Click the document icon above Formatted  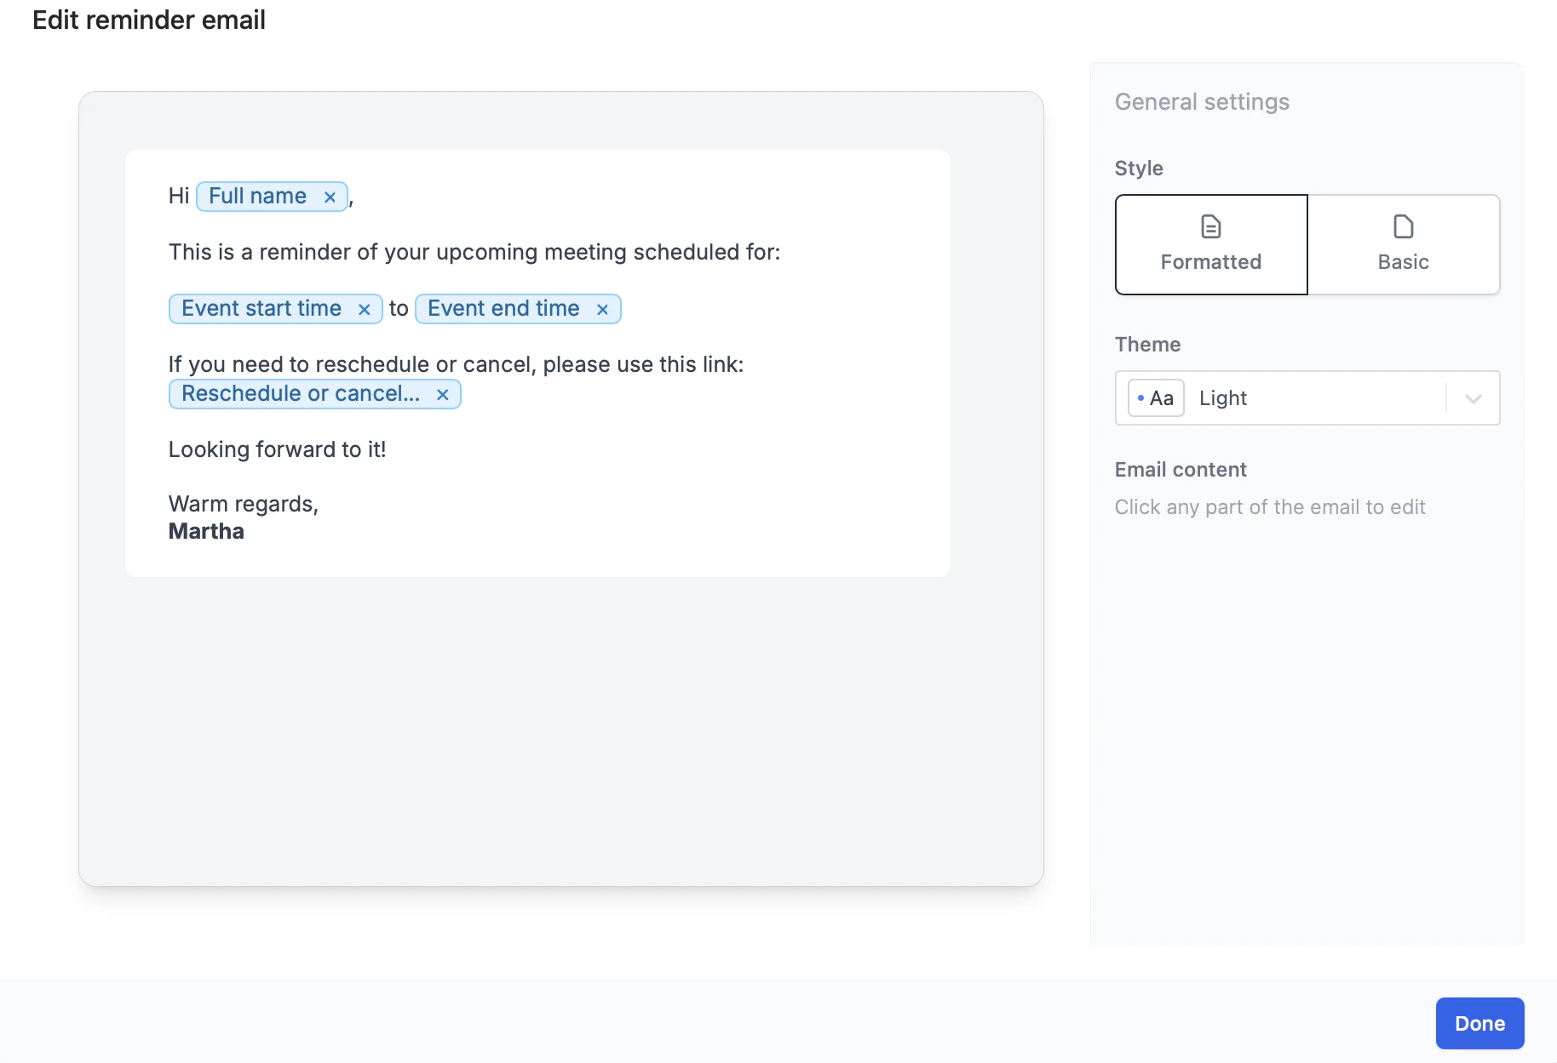pyautogui.click(x=1210, y=227)
